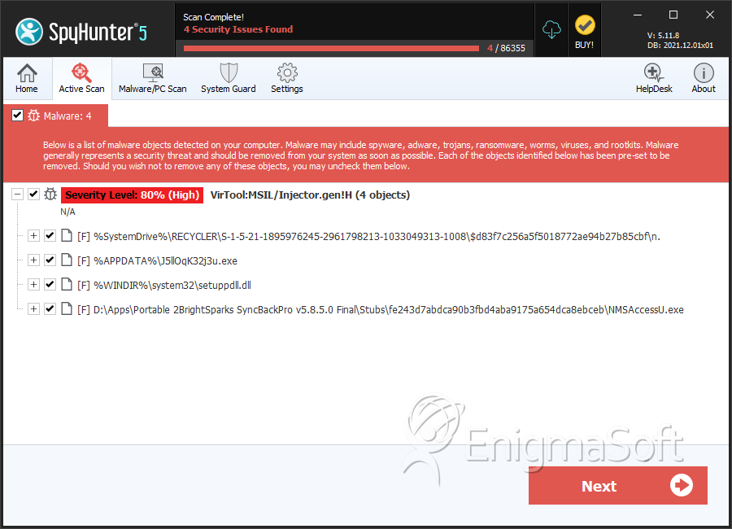Image resolution: width=732 pixels, height=529 pixels.
Task: Uncheck the Malware: 4 checkbox
Action: coord(17,115)
